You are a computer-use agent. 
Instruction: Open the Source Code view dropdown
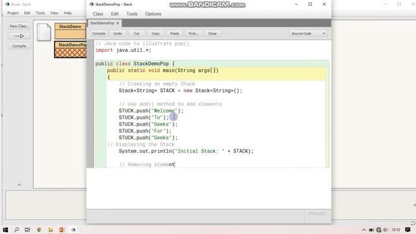pyautogui.click(x=308, y=34)
